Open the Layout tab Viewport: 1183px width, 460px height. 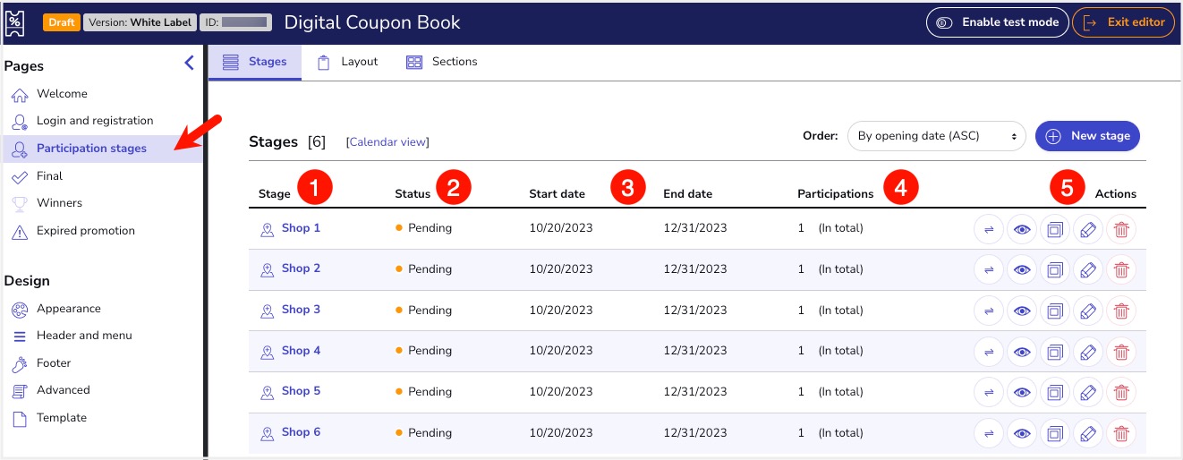click(348, 62)
